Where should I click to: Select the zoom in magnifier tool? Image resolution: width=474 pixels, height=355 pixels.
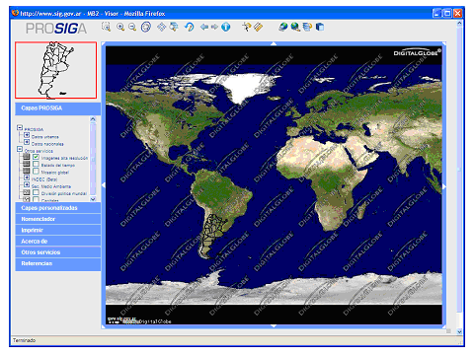pyautogui.click(x=120, y=27)
